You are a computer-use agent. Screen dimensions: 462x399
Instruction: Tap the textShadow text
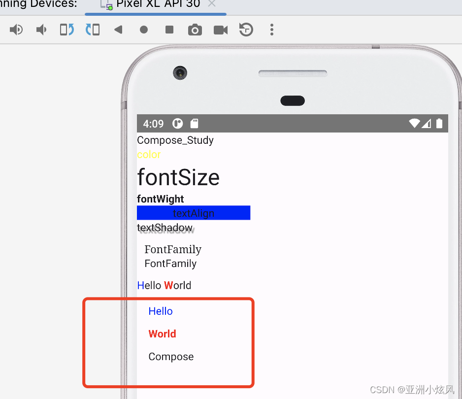tap(165, 228)
